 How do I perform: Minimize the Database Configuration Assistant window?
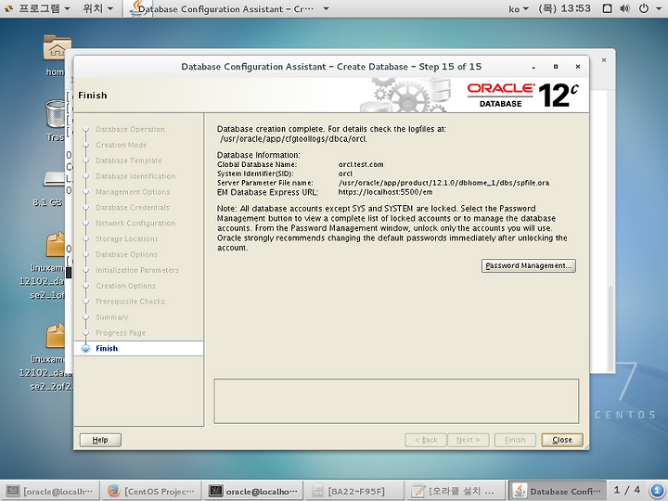(533, 67)
